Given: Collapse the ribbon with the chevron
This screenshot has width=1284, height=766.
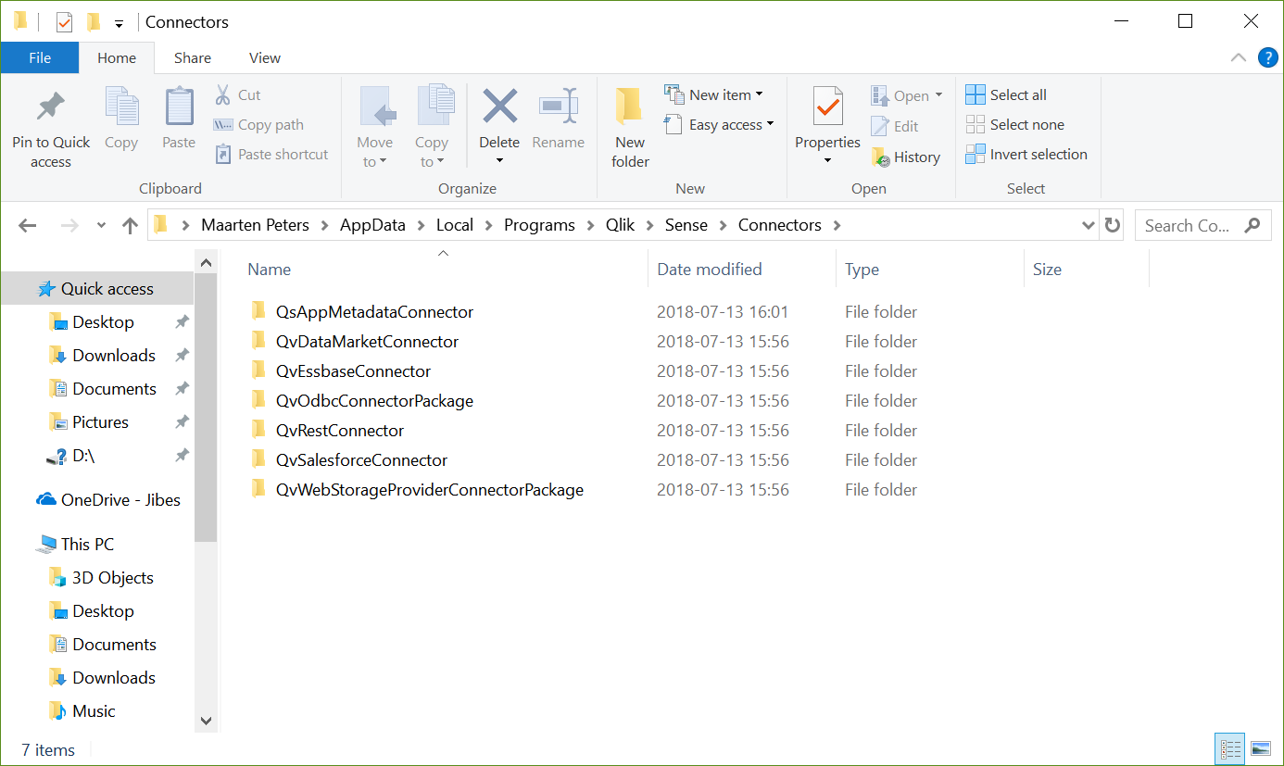Looking at the screenshot, I should click(1239, 57).
